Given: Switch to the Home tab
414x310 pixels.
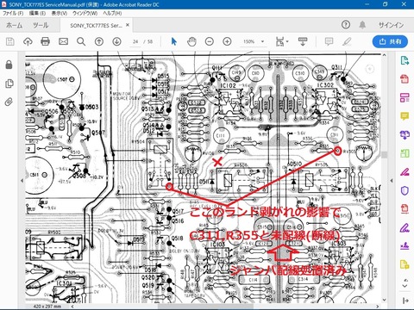Looking at the screenshot, I should pyautogui.click(x=15, y=25).
